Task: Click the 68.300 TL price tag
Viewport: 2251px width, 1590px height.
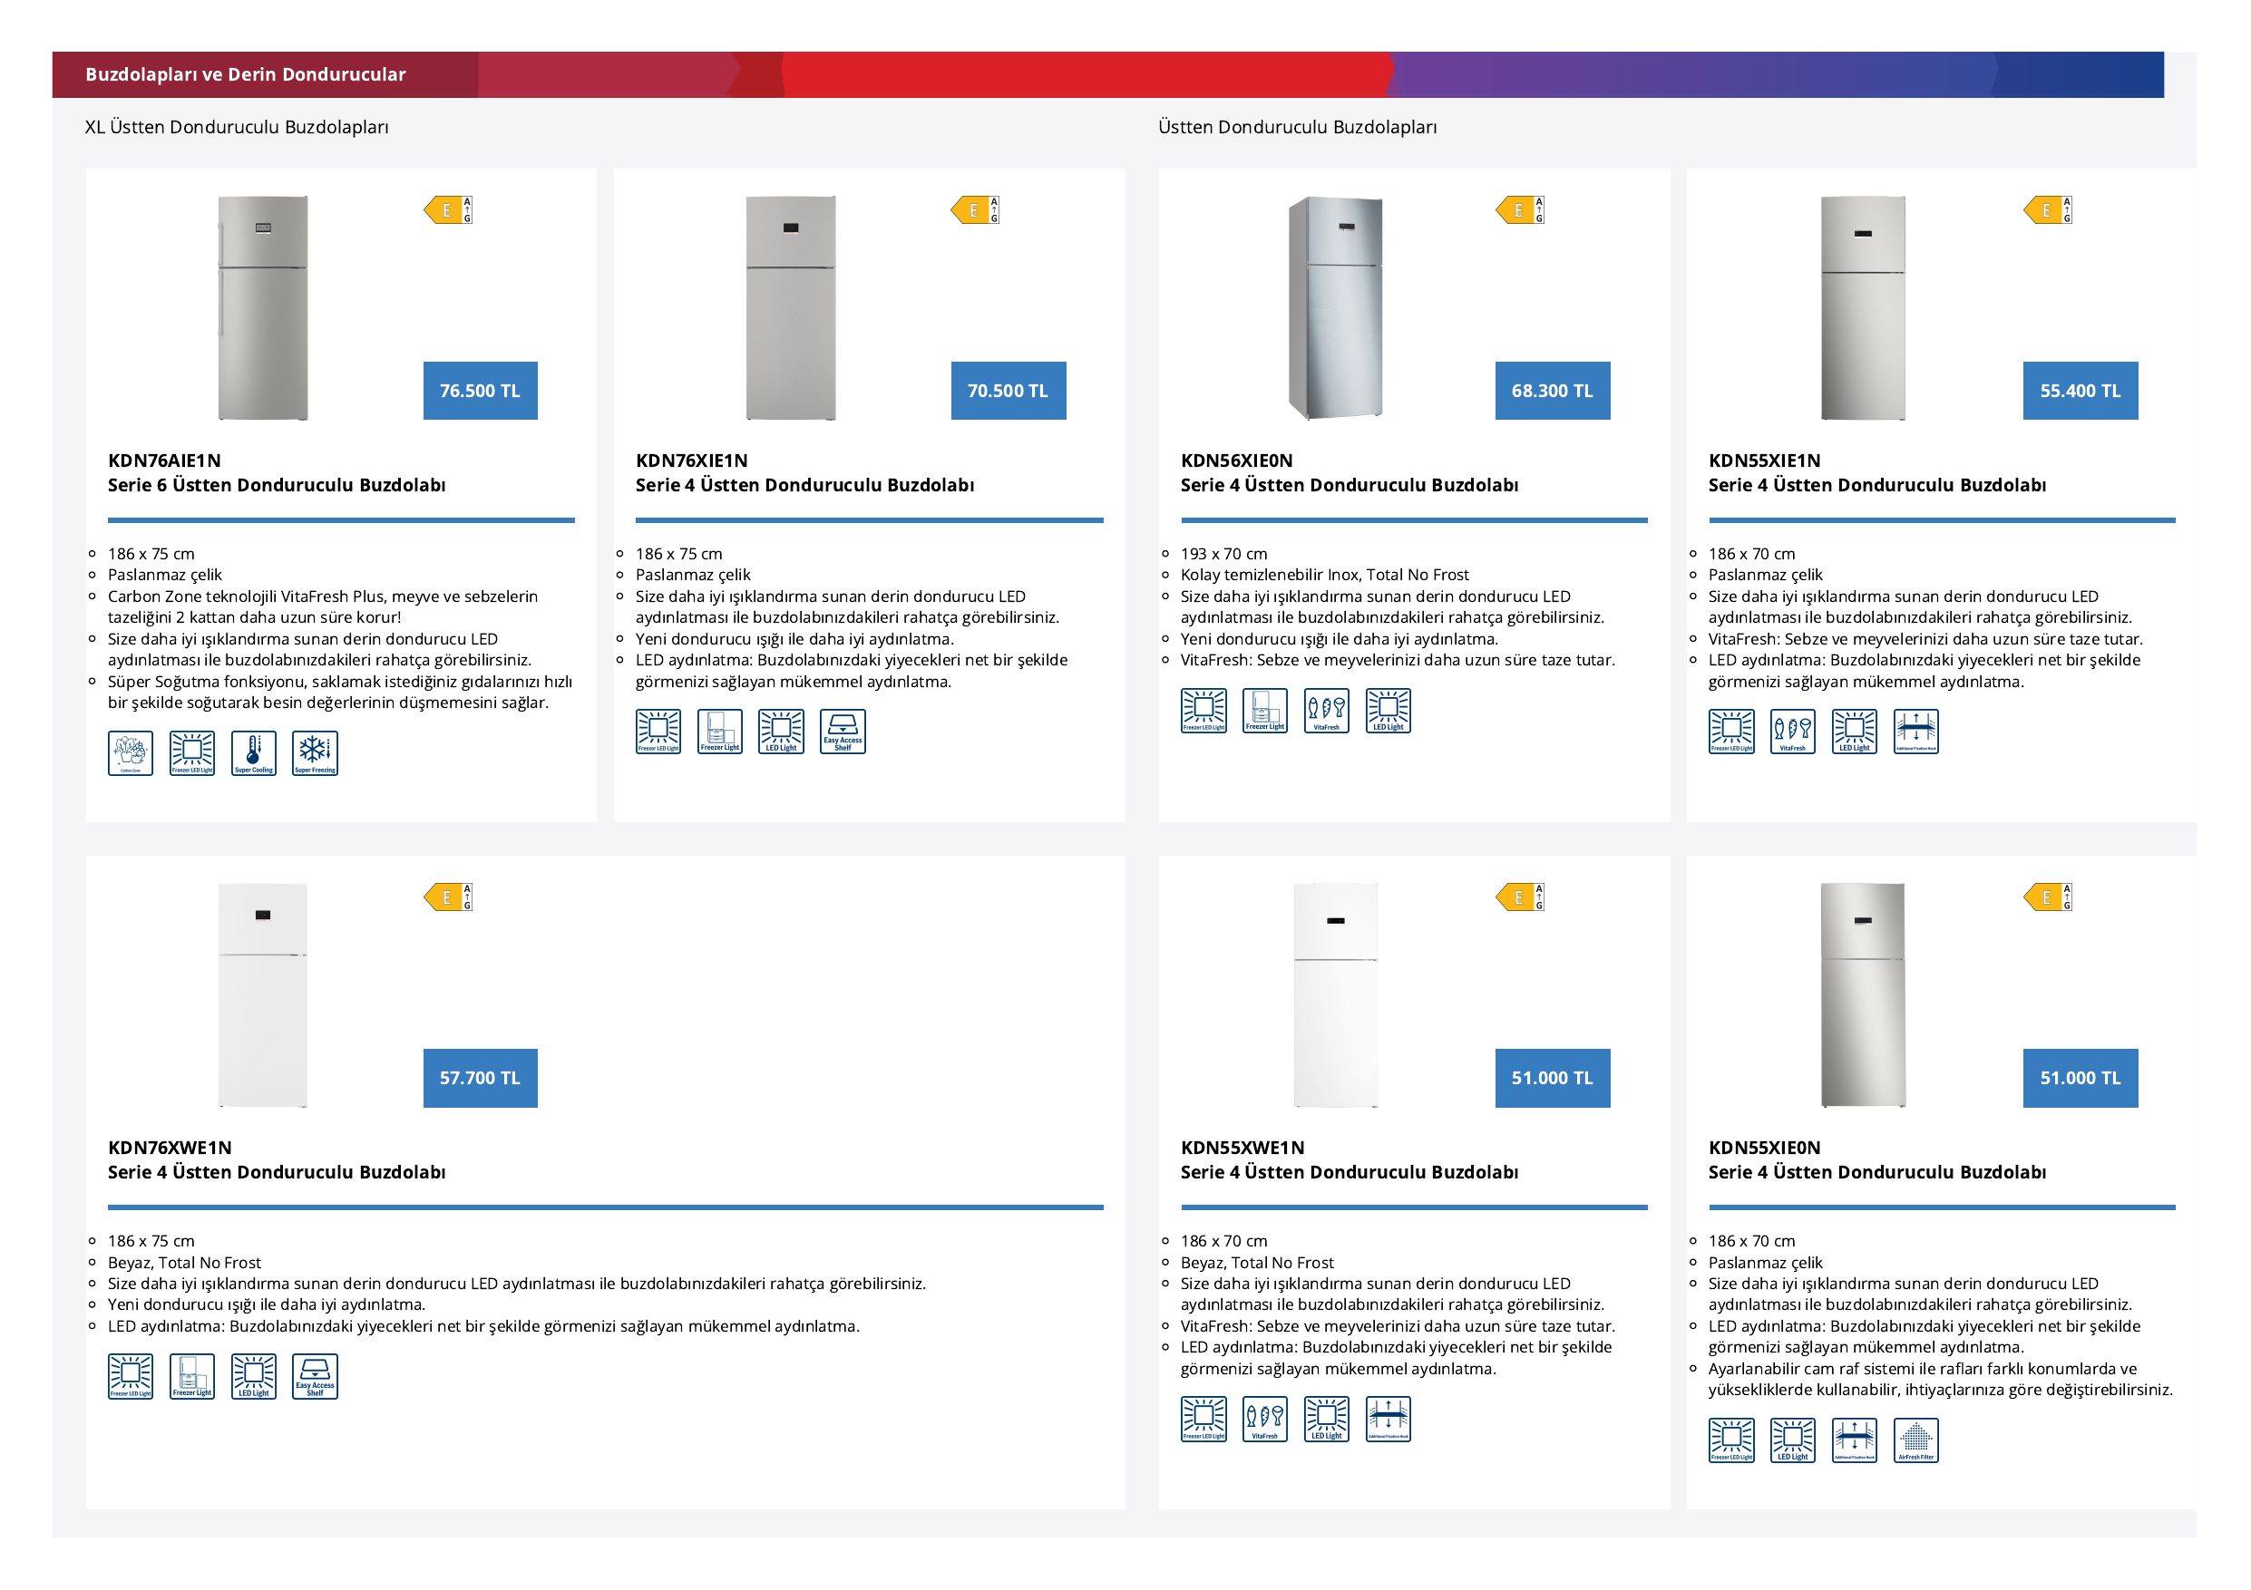Action: (1552, 391)
